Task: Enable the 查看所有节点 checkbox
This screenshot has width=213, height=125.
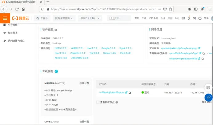Action: point(98,102)
